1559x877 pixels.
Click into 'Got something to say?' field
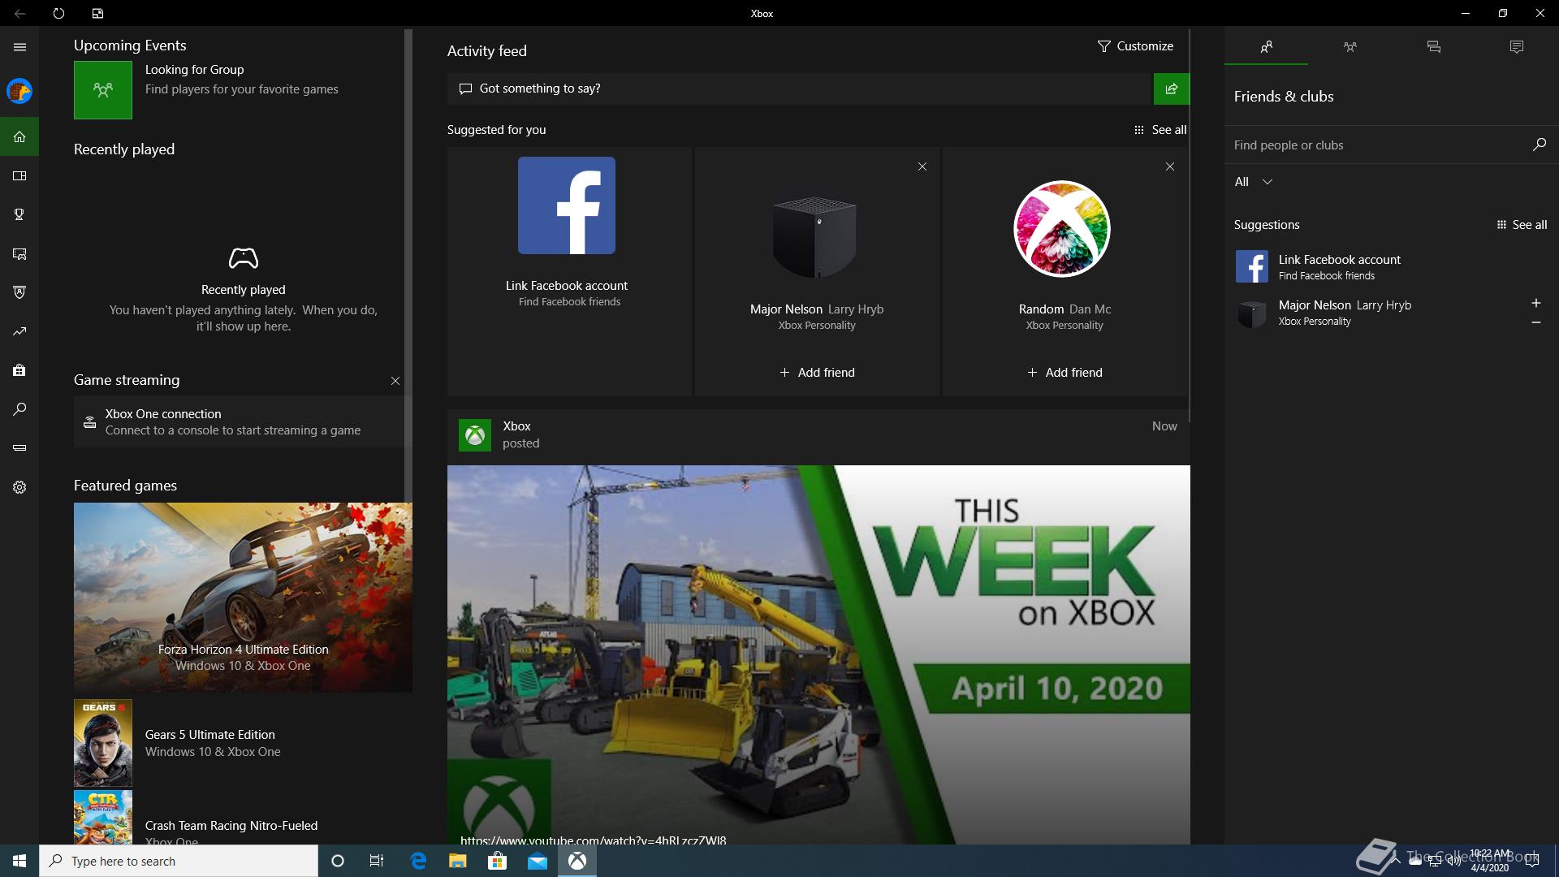(800, 89)
